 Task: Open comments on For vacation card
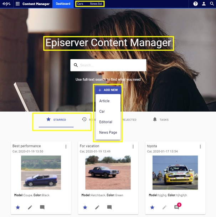point(109,207)
